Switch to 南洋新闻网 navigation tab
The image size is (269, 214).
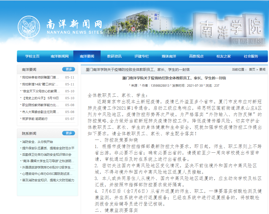click(x=60, y=56)
